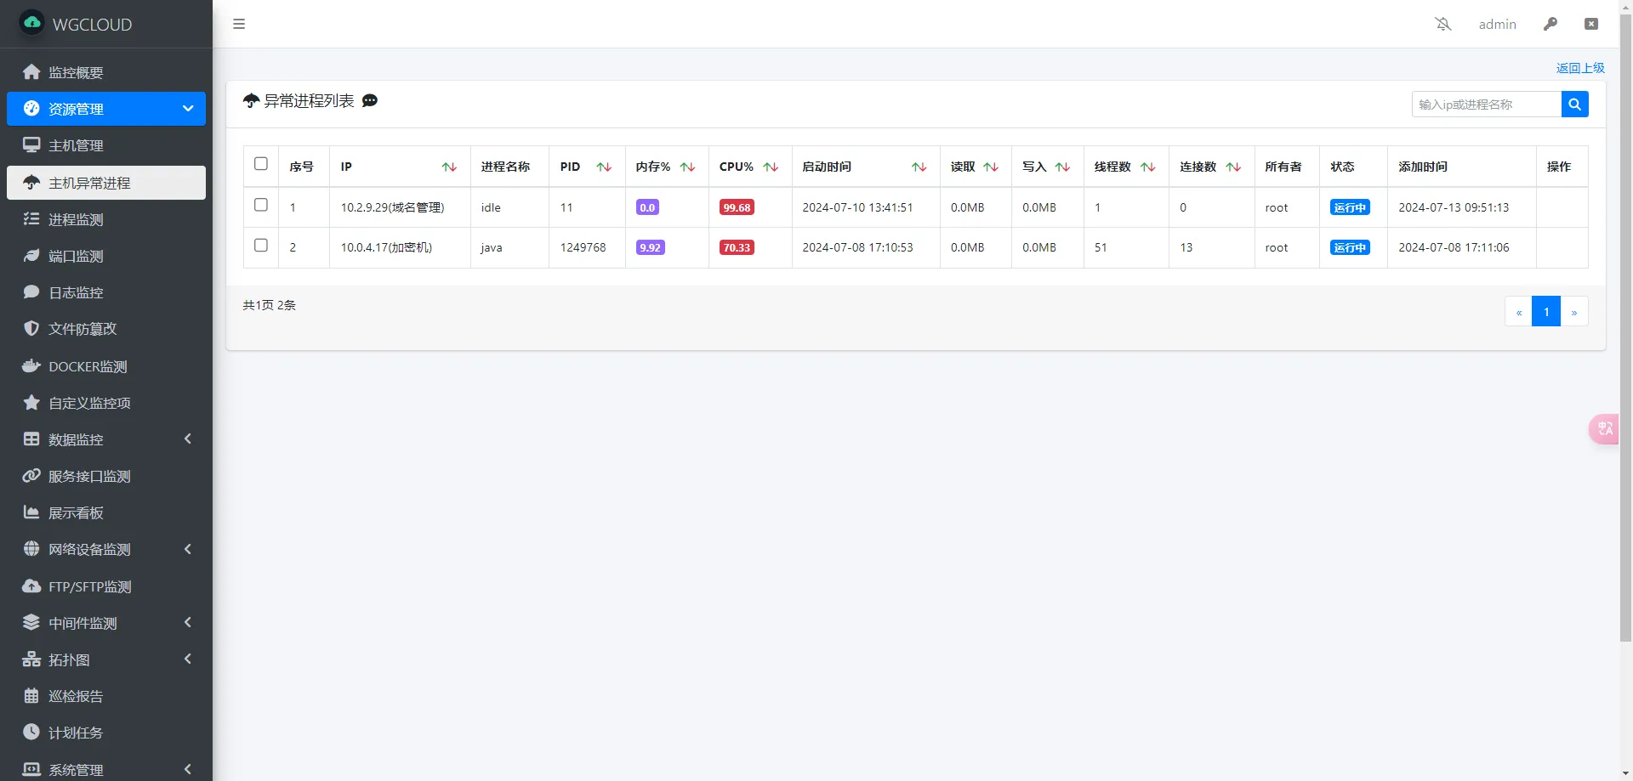The image size is (1633, 781).
Task: Check the row for idle process
Action: [x=261, y=205]
